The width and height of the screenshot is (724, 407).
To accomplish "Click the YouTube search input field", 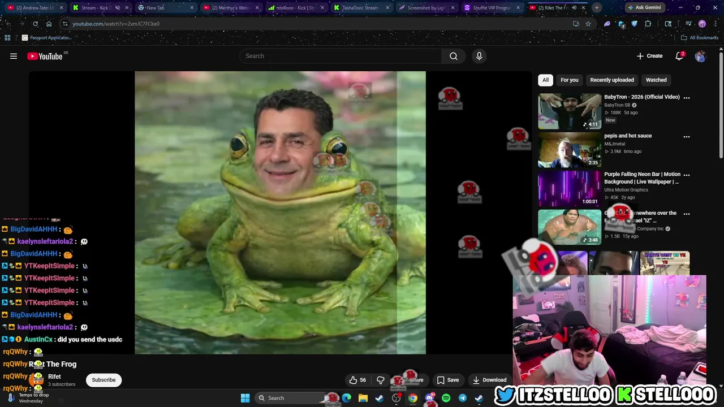I will [341, 56].
